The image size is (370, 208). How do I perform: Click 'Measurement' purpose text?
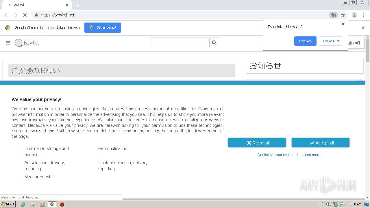pos(37,177)
